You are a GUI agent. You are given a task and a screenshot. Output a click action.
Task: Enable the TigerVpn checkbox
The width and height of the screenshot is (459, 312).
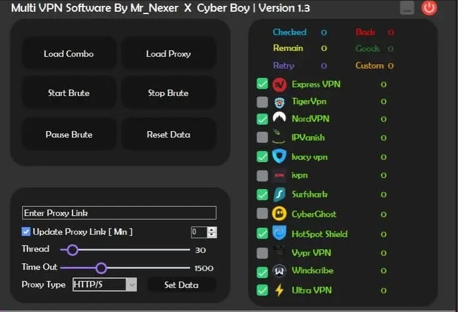pyautogui.click(x=262, y=102)
